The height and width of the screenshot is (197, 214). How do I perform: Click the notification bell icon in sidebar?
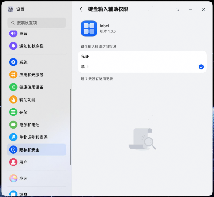coord(13,46)
